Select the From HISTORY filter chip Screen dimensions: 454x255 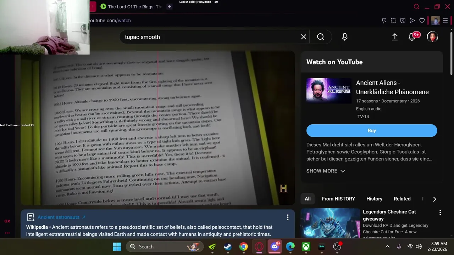click(338, 199)
